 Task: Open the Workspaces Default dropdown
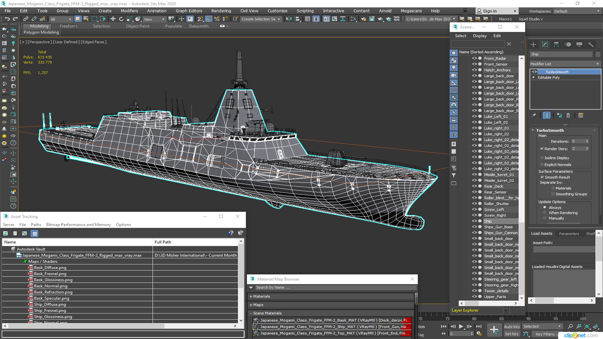pyautogui.click(x=577, y=11)
